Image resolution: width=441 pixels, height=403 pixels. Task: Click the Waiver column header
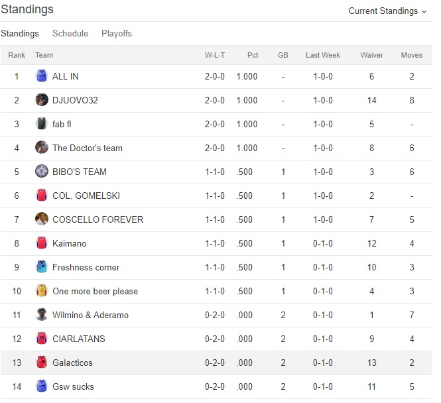pos(371,55)
